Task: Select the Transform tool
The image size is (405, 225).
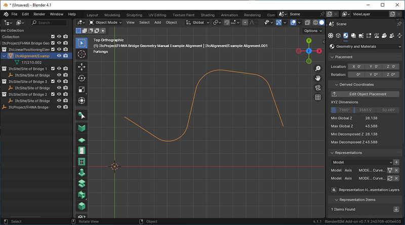Action: (x=82, y=101)
